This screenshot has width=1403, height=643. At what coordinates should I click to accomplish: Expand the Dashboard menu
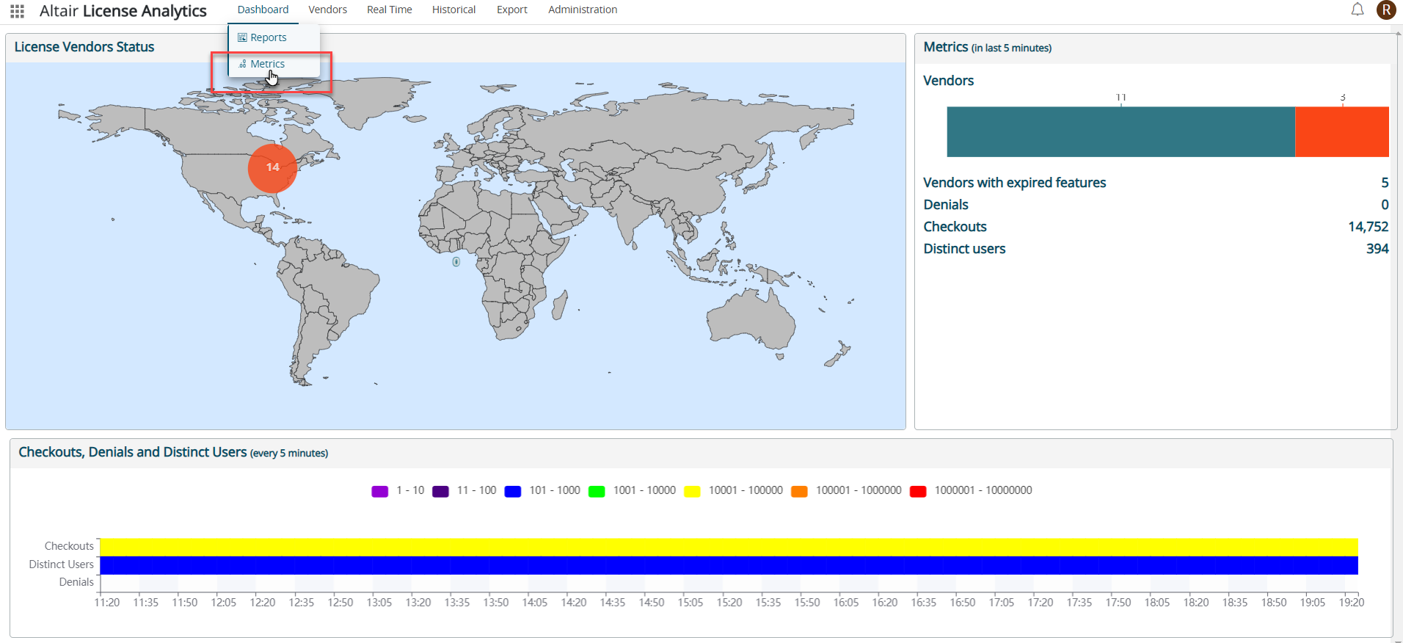pos(263,10)
